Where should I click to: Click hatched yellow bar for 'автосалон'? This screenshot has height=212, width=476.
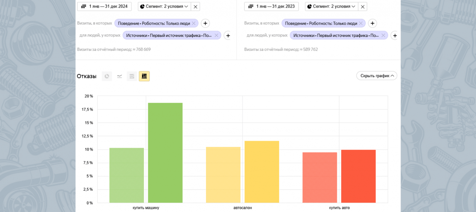point(223,175)
